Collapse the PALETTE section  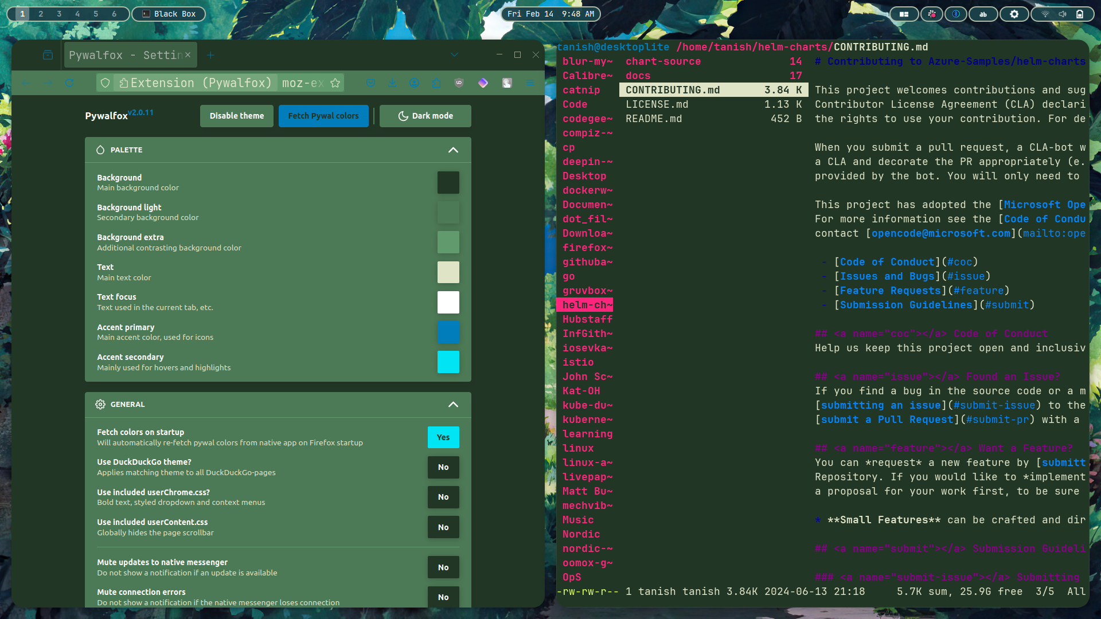click(453, 150)
